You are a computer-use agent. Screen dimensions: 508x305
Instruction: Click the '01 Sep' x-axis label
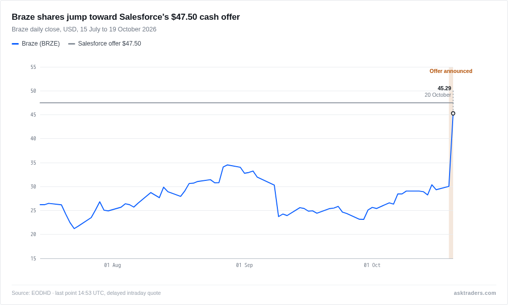pyautogui.click(x=244, y=265)
